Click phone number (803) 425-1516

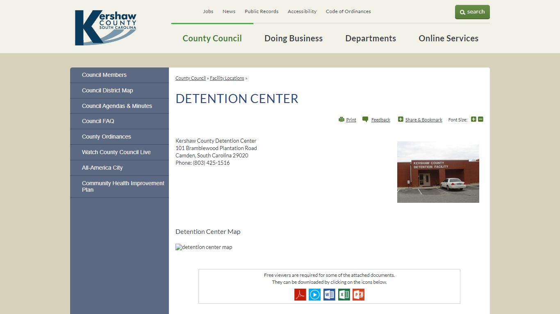211,163
